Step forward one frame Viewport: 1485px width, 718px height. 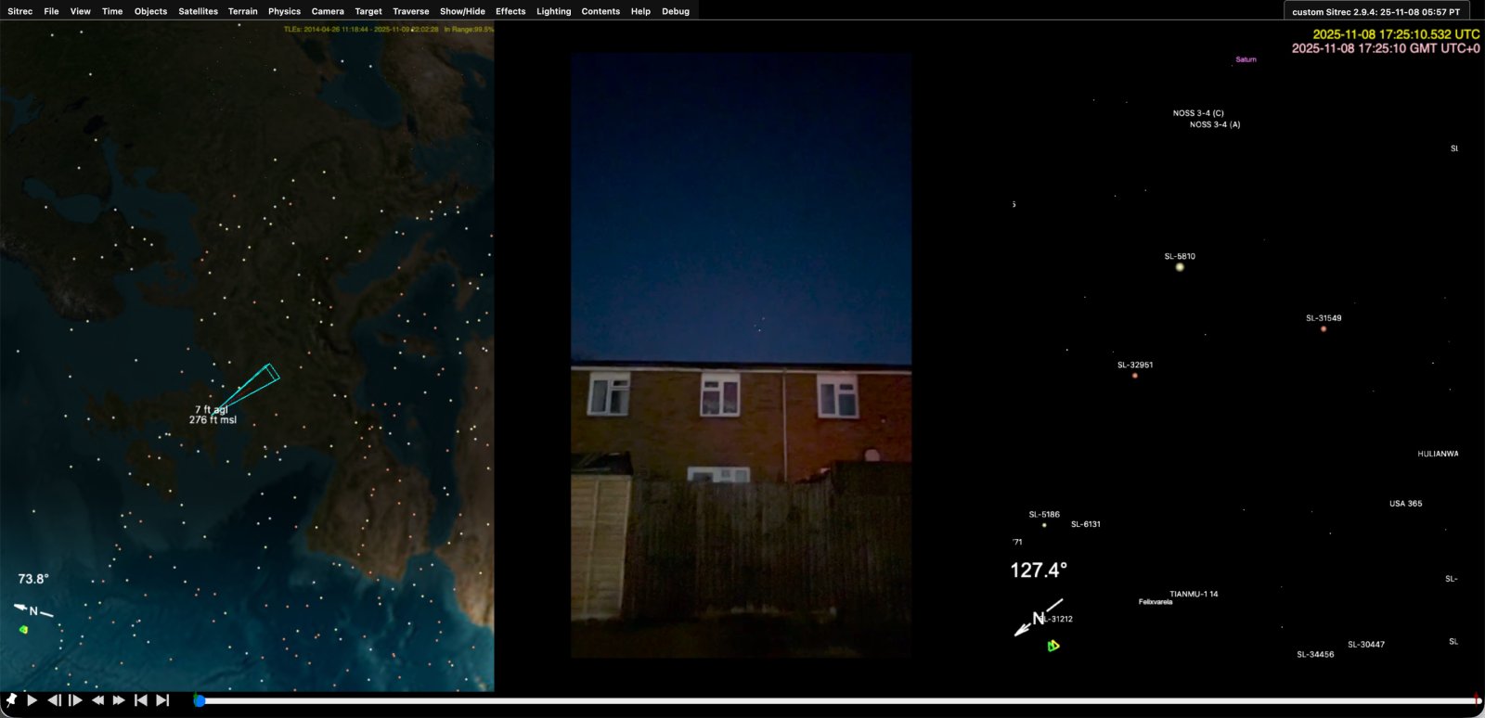(76, 700)
